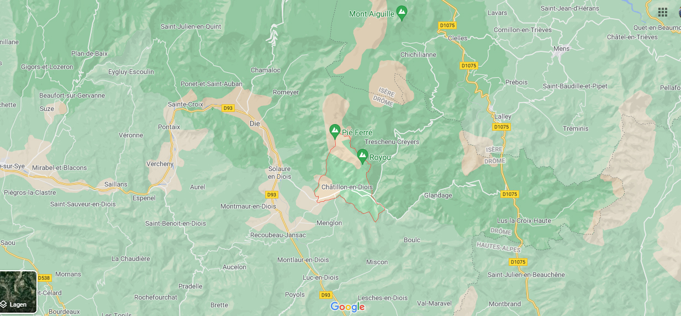Image resolution: width=681 pixels, height=316 pixels.
Task: Click the Beaufort-sur-Gervanne label
Action: point(72,95)
